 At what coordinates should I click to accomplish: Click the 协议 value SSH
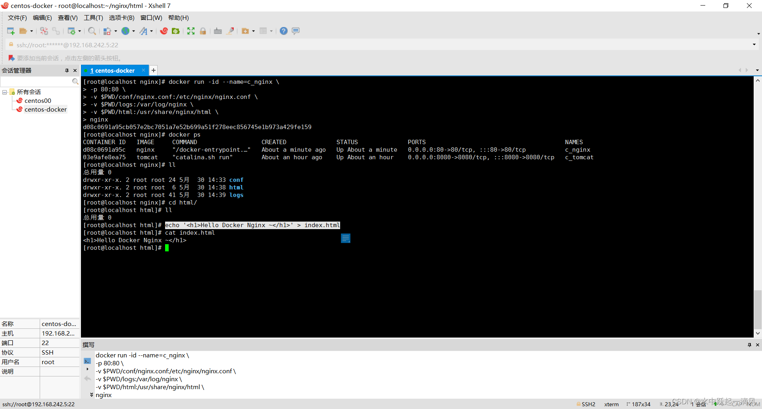[x=48, y=352]
